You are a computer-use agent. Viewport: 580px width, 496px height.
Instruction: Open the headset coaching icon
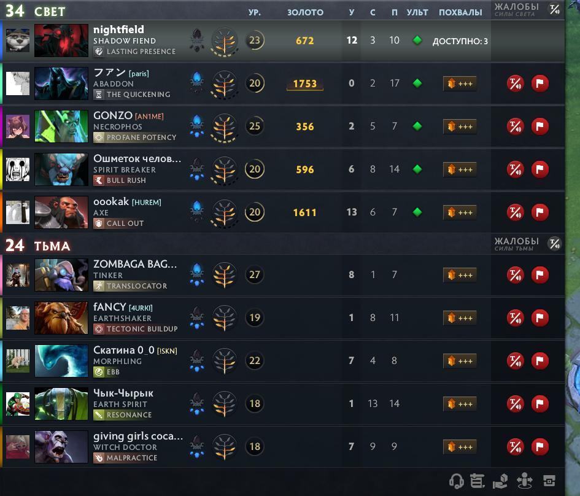456,481
